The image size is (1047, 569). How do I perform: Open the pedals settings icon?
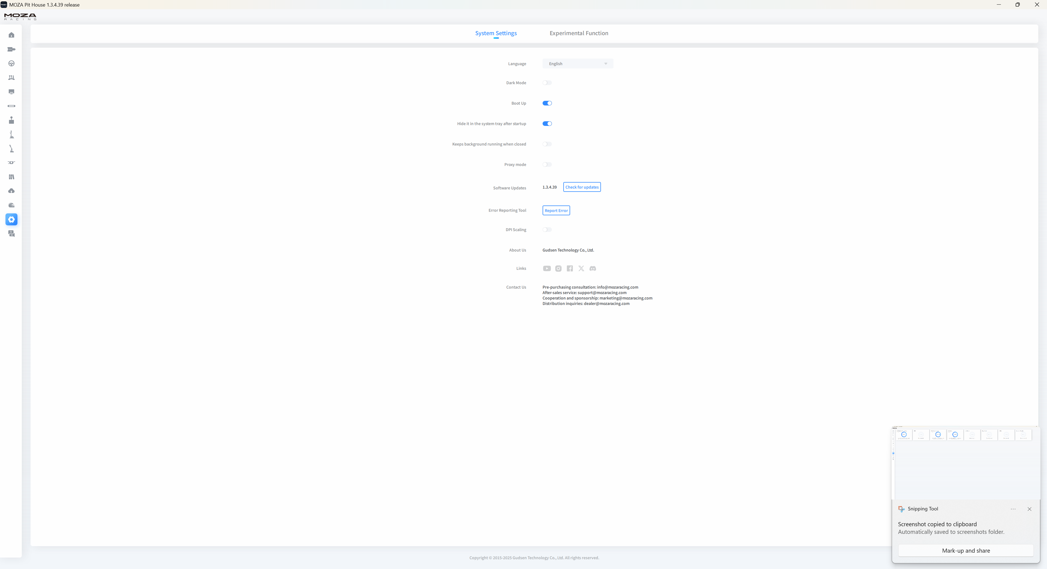(11, 78)
